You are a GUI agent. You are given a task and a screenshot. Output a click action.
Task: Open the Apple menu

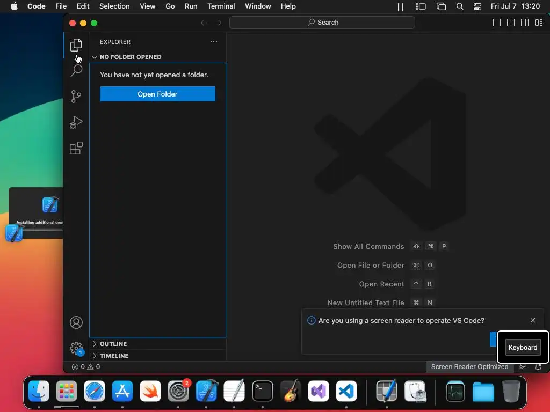click(x=14, y=6)
